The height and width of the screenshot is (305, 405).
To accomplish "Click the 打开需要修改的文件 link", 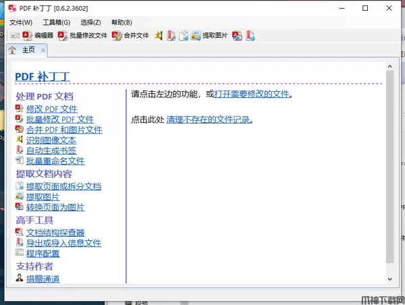I will (251, 94).
